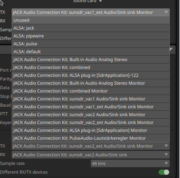The image size is (180, 178).
Task: Select sunsdr_vac1_ext Audio/Sink sink Monitor list entry
Action: tap(91, 107)
